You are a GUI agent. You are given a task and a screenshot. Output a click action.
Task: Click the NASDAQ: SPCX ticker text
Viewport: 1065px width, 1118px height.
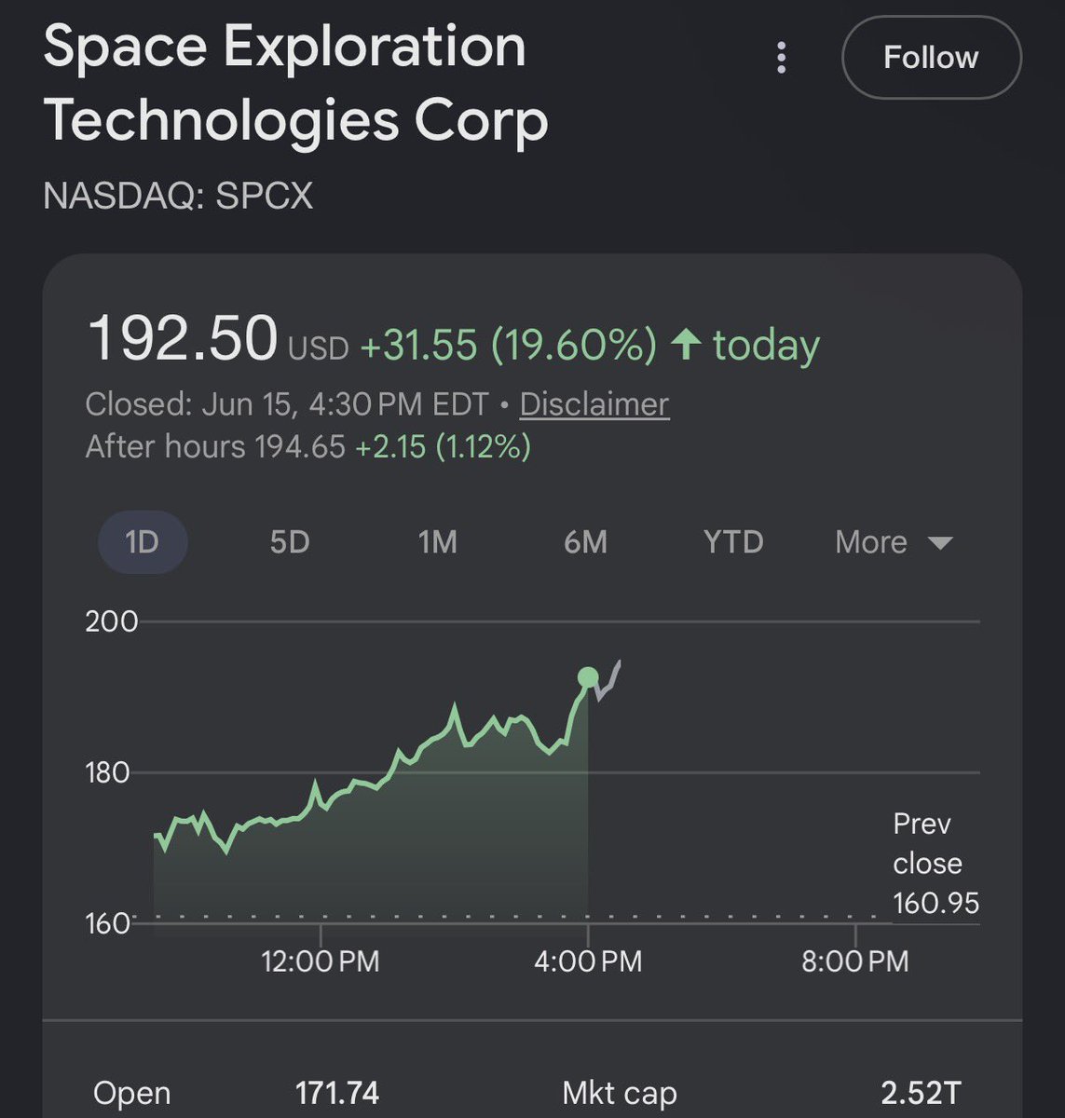pyautogui.click(x=178, y=196)
